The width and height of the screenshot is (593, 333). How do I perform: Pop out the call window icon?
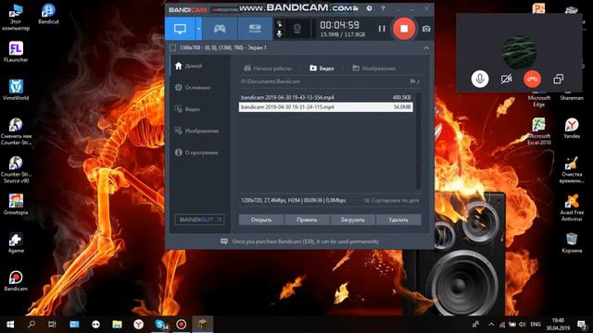(x=558, y=80)
